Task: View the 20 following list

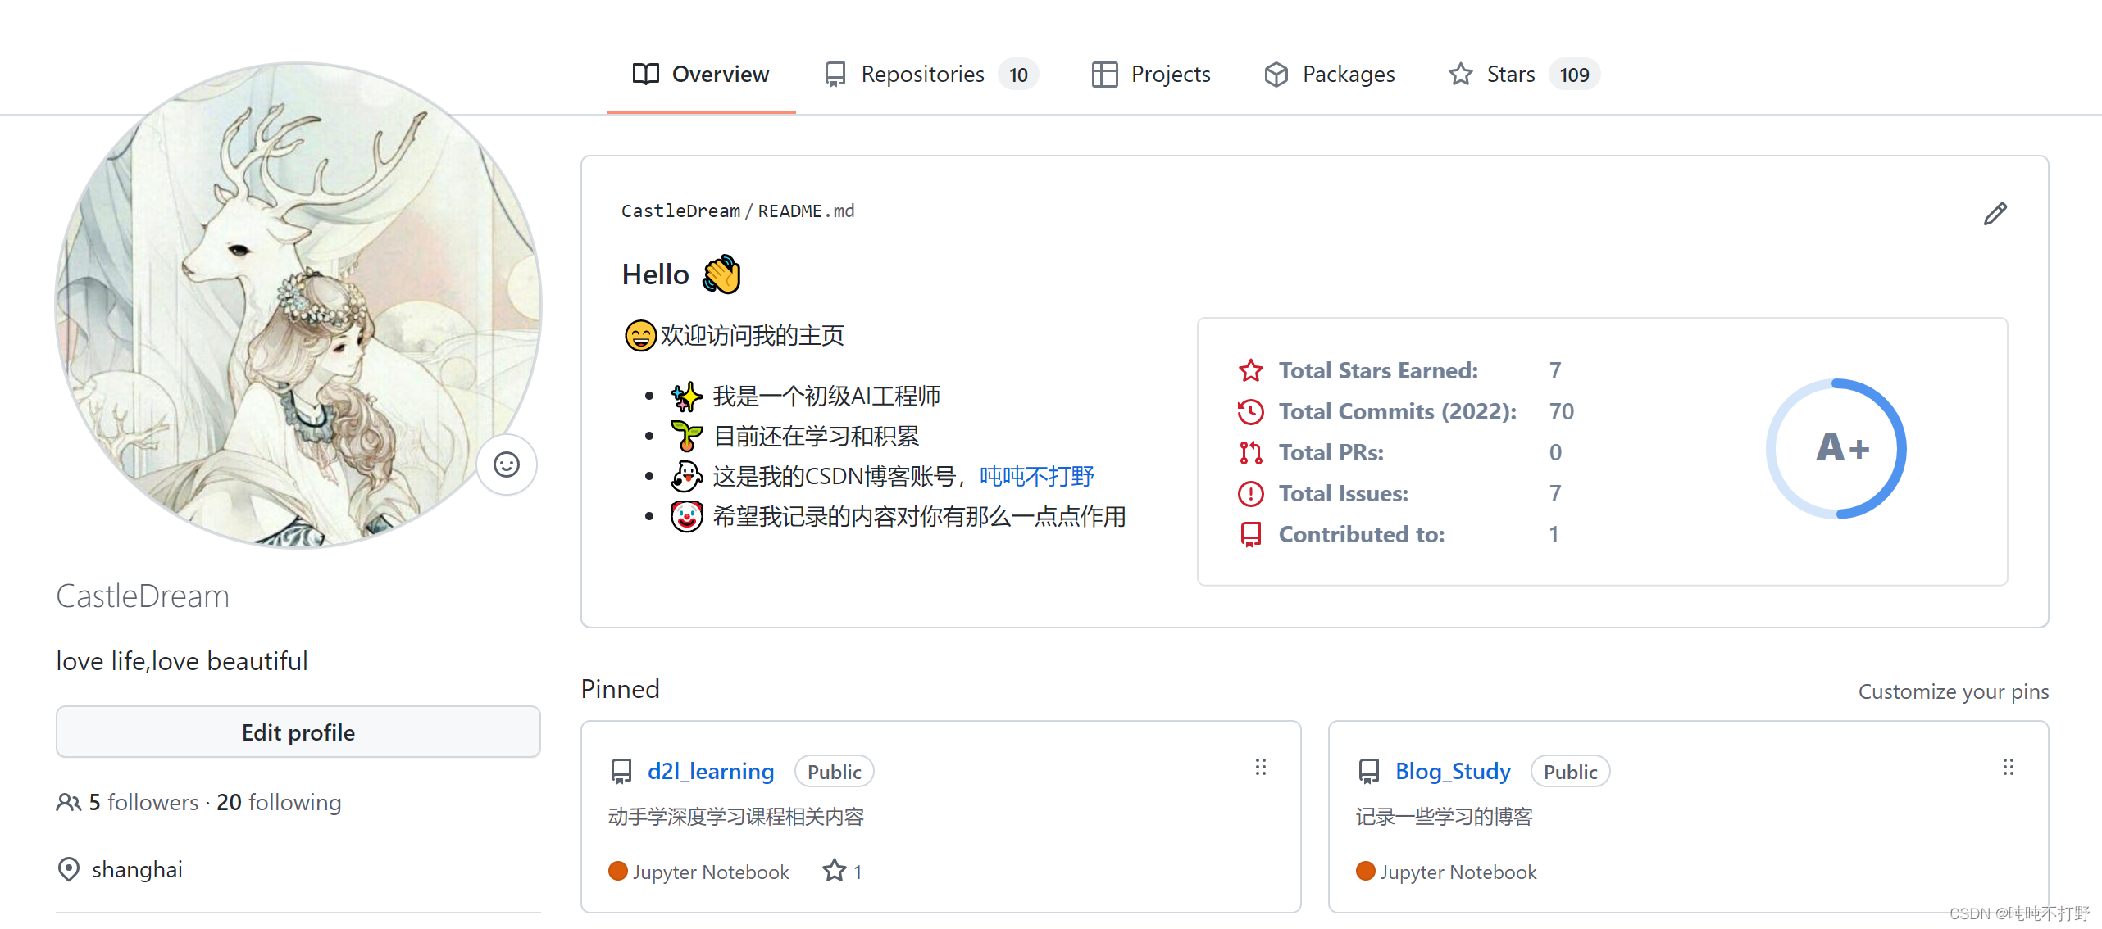Action: pos(279,802)
